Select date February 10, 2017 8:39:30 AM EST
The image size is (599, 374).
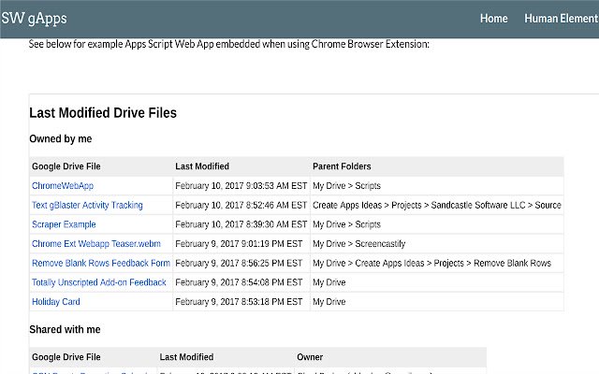241,224
